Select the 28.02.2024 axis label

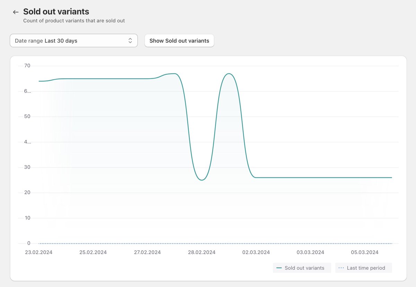click(201, 252)
